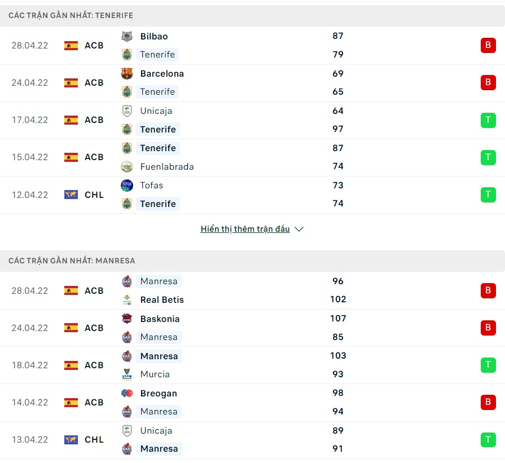Click the Bilbao team logo

tap(127, 37)
